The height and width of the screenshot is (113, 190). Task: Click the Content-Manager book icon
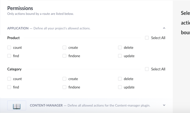(17, 106)
